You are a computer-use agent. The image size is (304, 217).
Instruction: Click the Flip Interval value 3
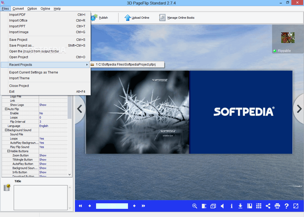pyautogui.click(x=53, y=122)
